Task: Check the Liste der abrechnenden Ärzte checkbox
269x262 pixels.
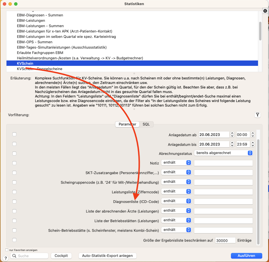Action: point(14,211)
